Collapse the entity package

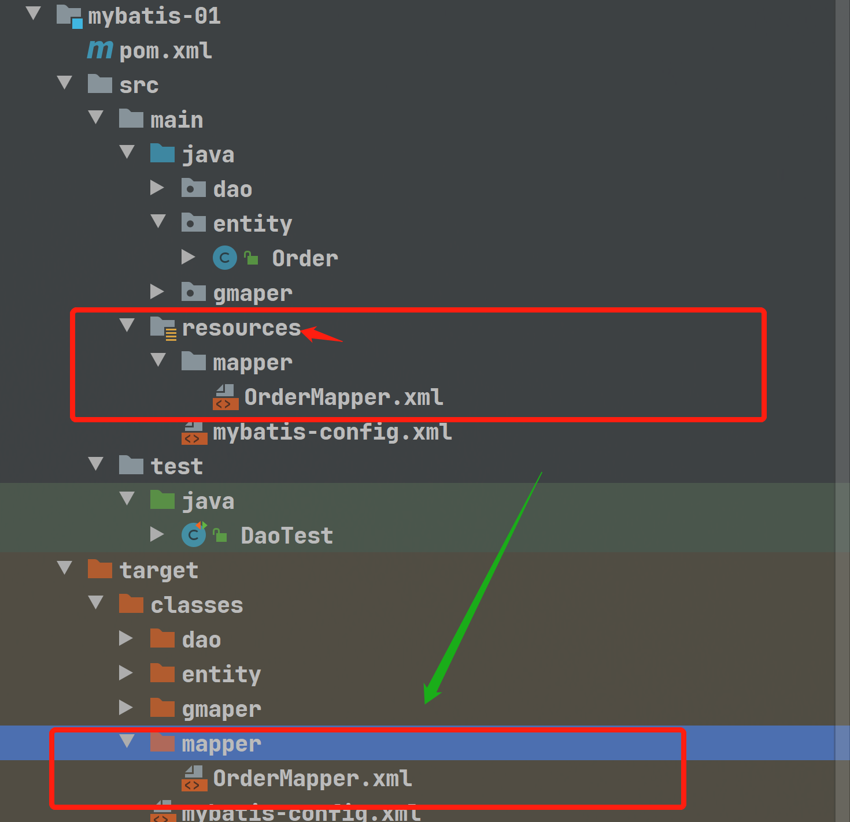158,222
